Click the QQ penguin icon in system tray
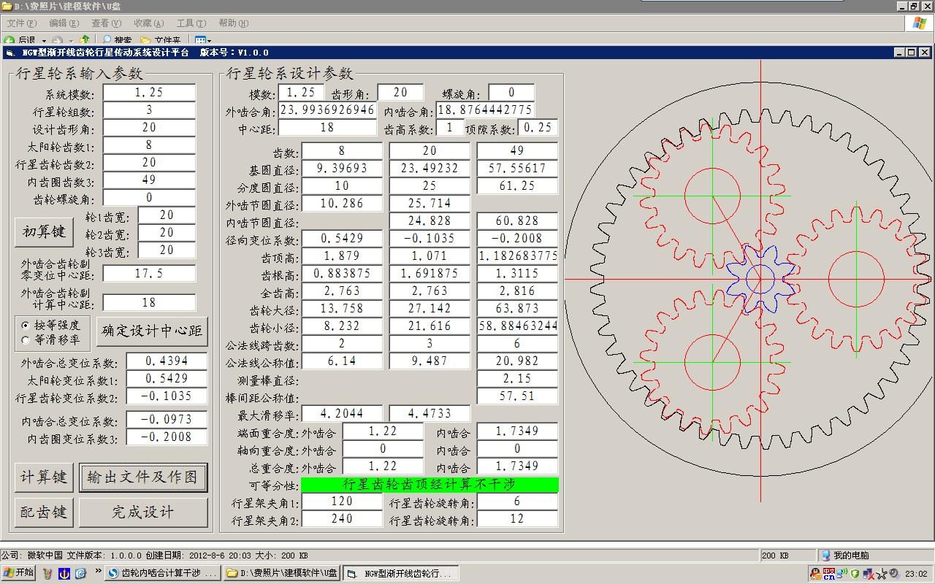935x584 pixels. tap(815, 574)
